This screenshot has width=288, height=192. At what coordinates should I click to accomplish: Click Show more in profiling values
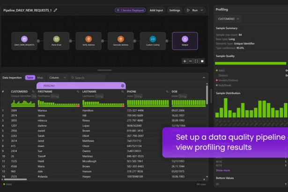pyautogui.click(x=223, y=170)
